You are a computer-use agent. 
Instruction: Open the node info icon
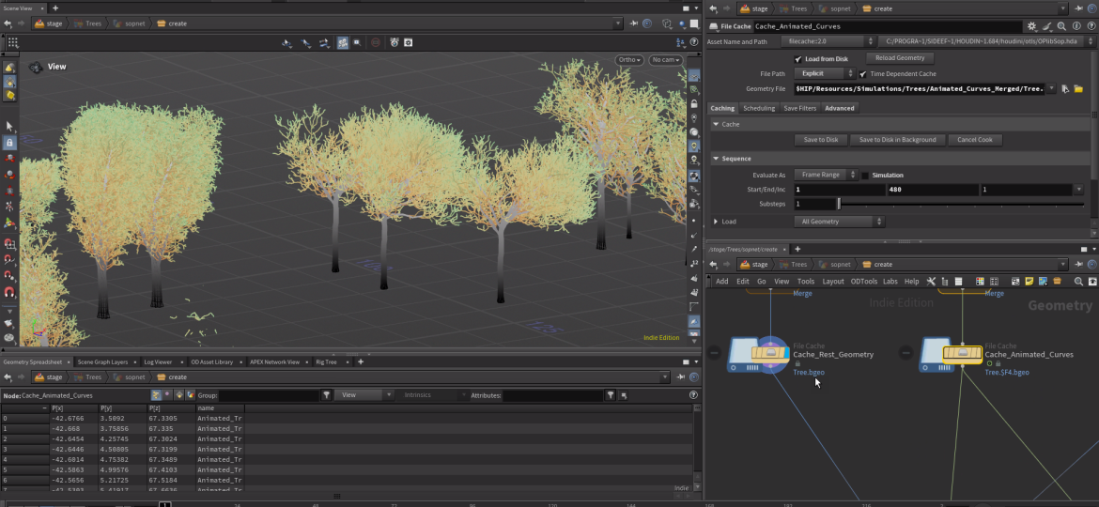click(x=1076, y=27)
